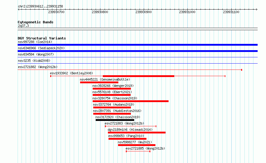Click esv2721882 (Wong2012b) label
Viewport: 266px width, 163px height.
[x=38, y=67]
